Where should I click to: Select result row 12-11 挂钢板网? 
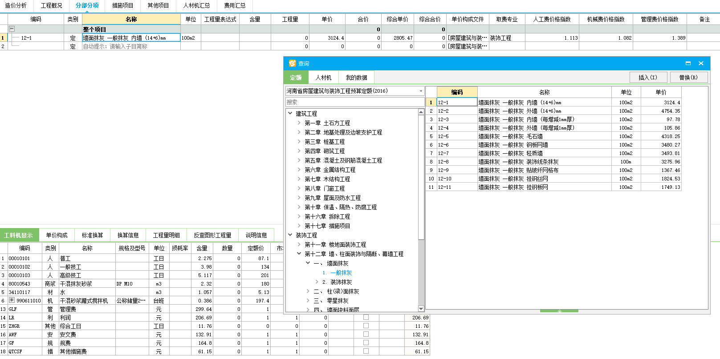(553, 187)
